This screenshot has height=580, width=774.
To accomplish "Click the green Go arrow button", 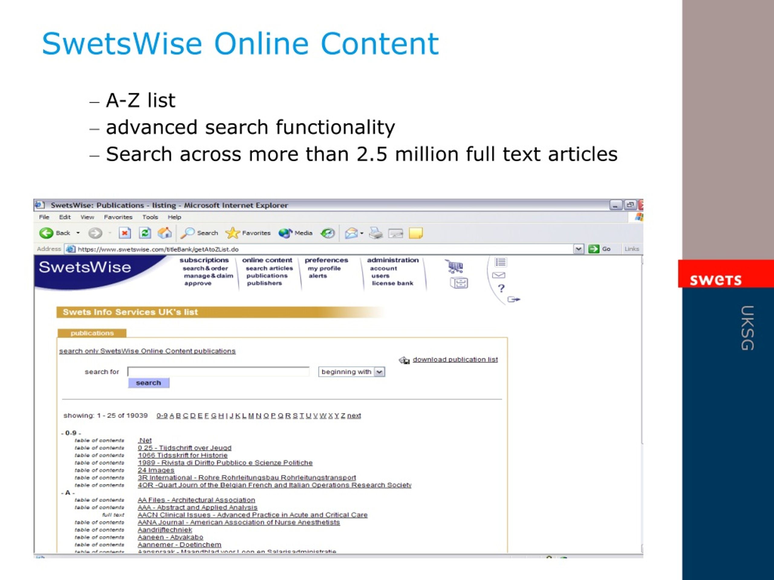I will (x=594, y=249).
